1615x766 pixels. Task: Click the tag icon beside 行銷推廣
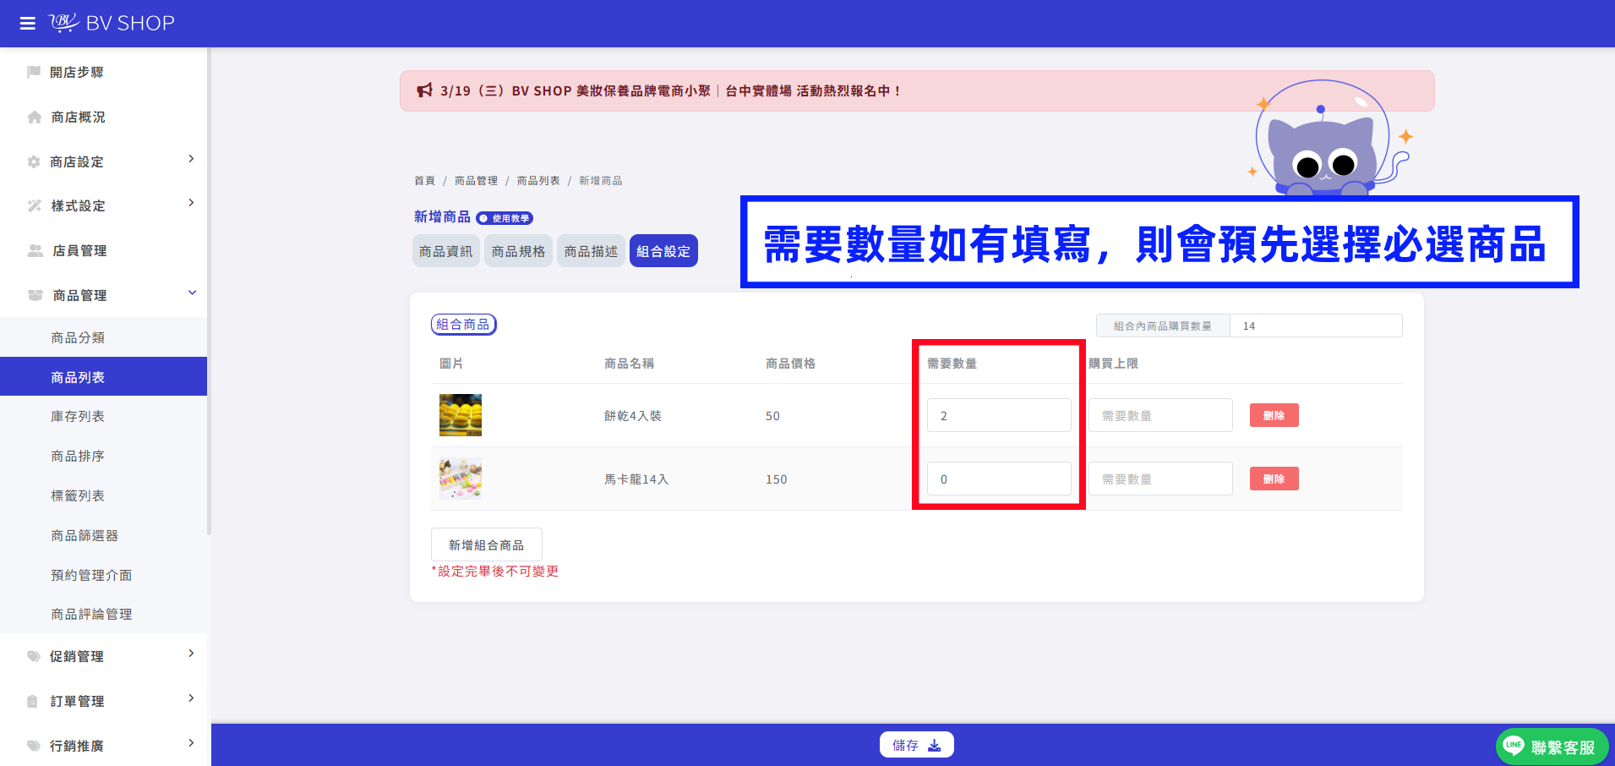[34, 746]
